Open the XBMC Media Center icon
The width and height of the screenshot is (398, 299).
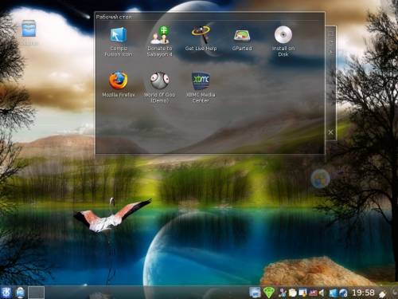click(x=201, y=88)
